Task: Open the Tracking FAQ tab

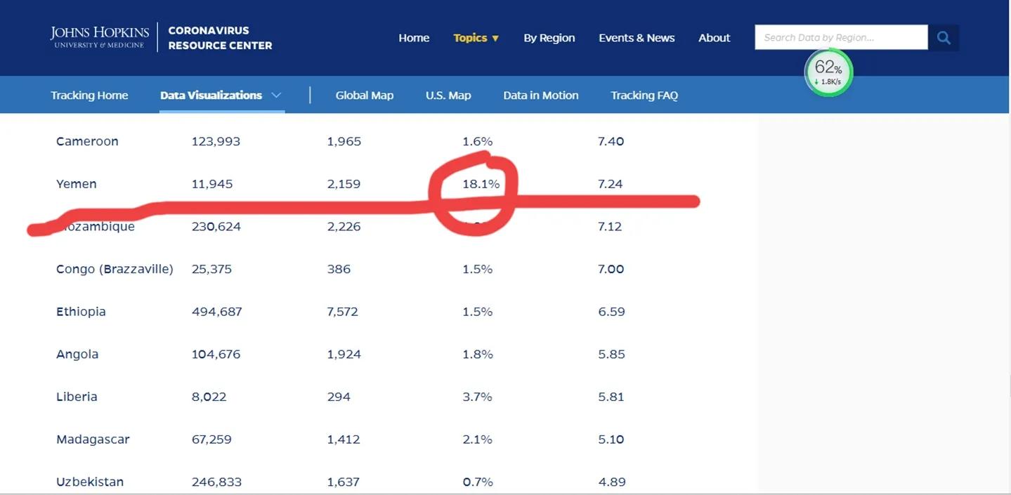Action: tap(644, 95)
